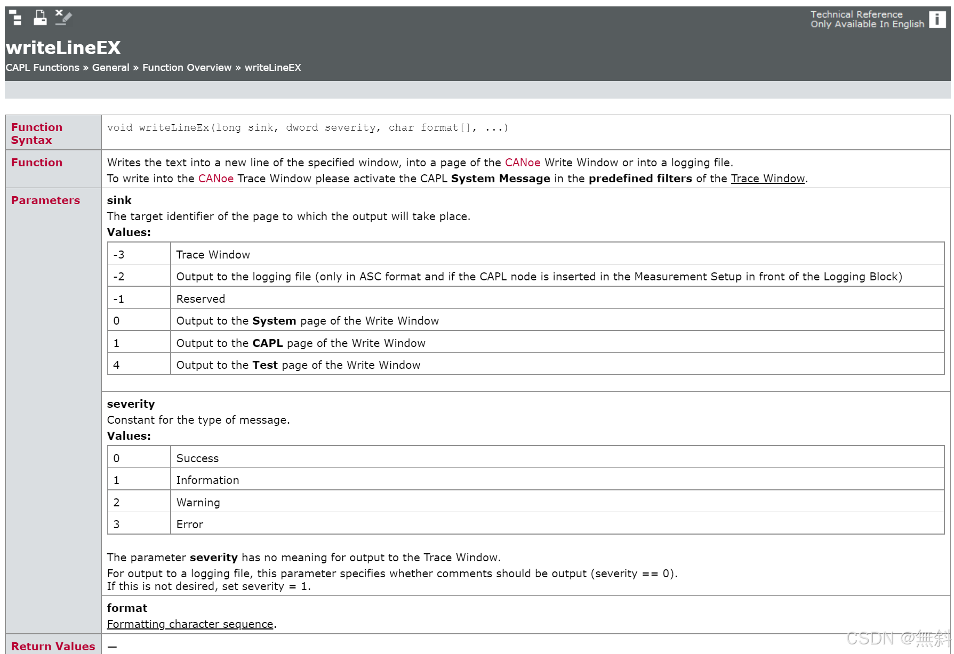Follow the Trace Window link
The height and width of the screenshot is (654, 954).
pos(767,179)
